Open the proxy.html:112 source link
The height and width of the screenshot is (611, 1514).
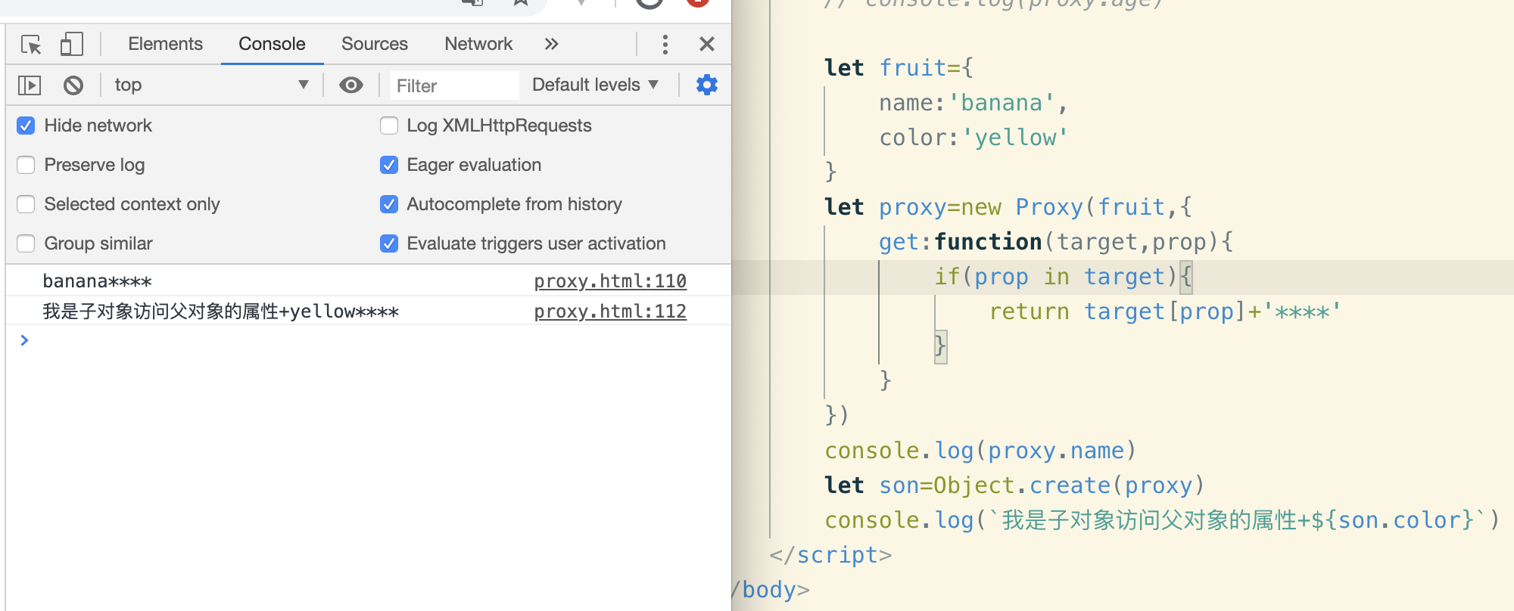610,312
